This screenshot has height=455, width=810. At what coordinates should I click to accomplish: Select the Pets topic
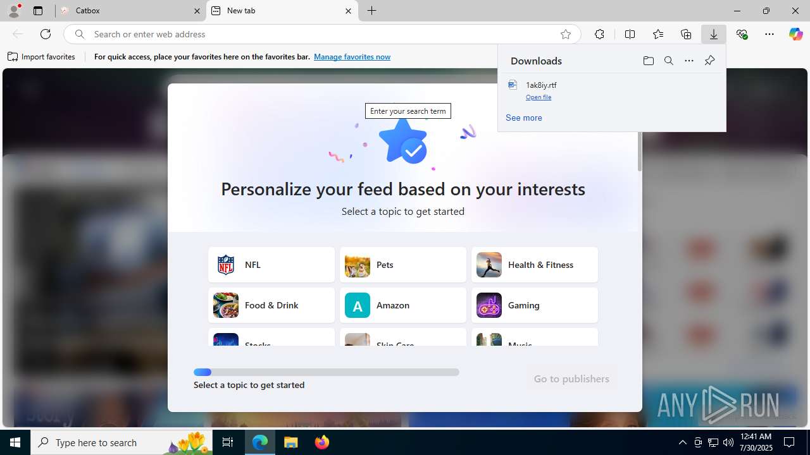click(x=403, y=265)
